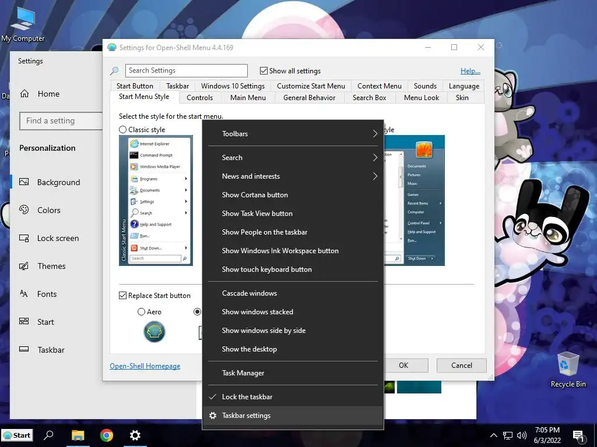Open the Open-Shell Homepage link

145,366
